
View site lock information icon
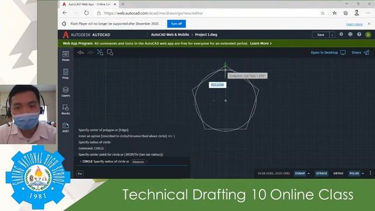(x=99, y=13)
